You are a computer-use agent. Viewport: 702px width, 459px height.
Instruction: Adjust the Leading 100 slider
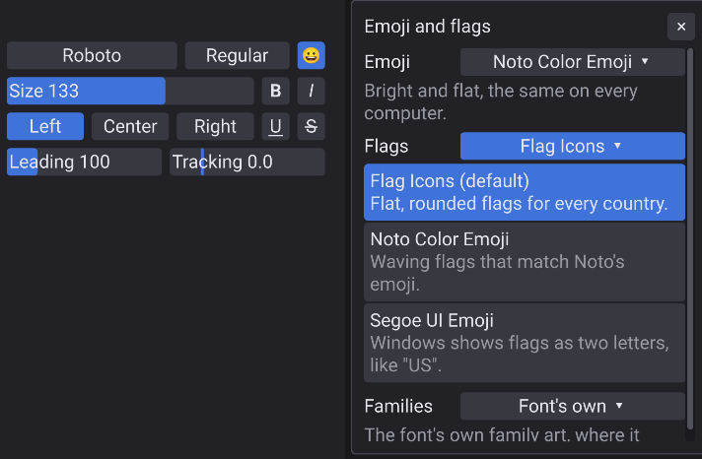[x=84, y=162]
